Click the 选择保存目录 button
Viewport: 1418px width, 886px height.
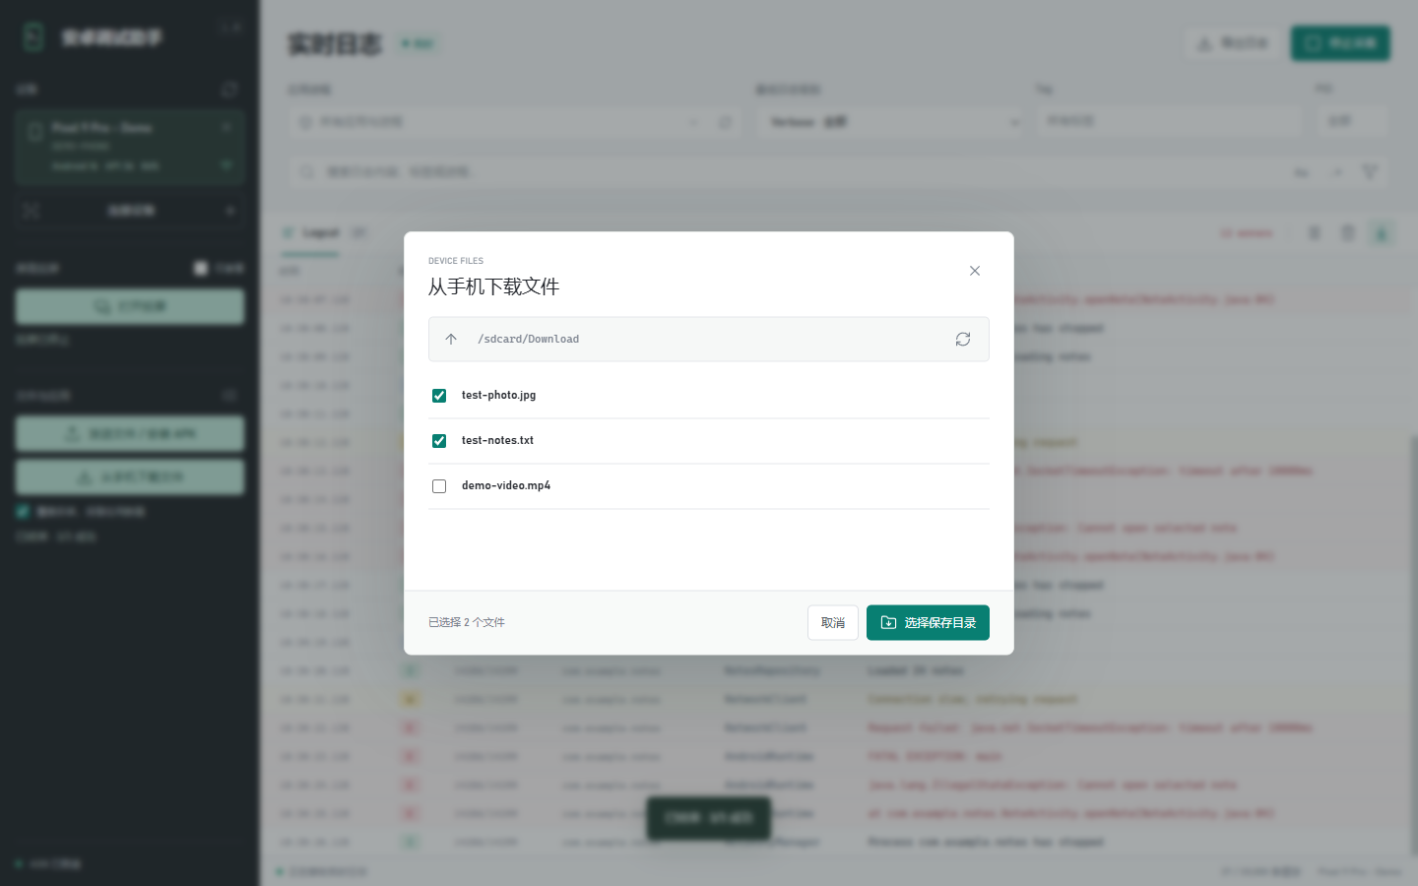(x=928, y=622)
